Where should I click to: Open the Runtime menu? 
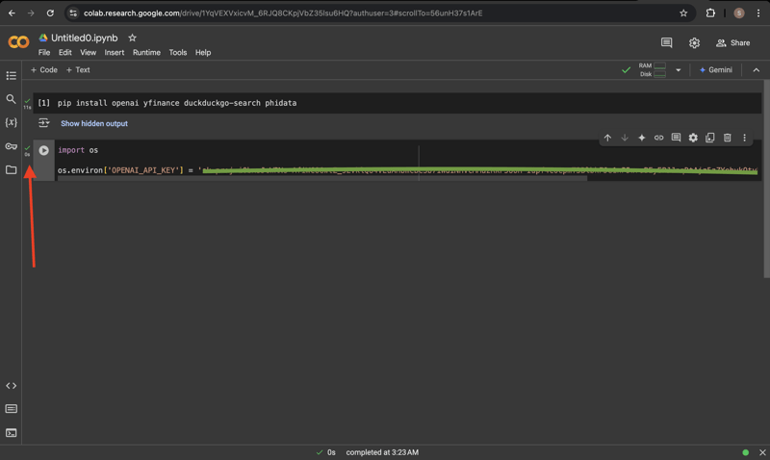146,53
